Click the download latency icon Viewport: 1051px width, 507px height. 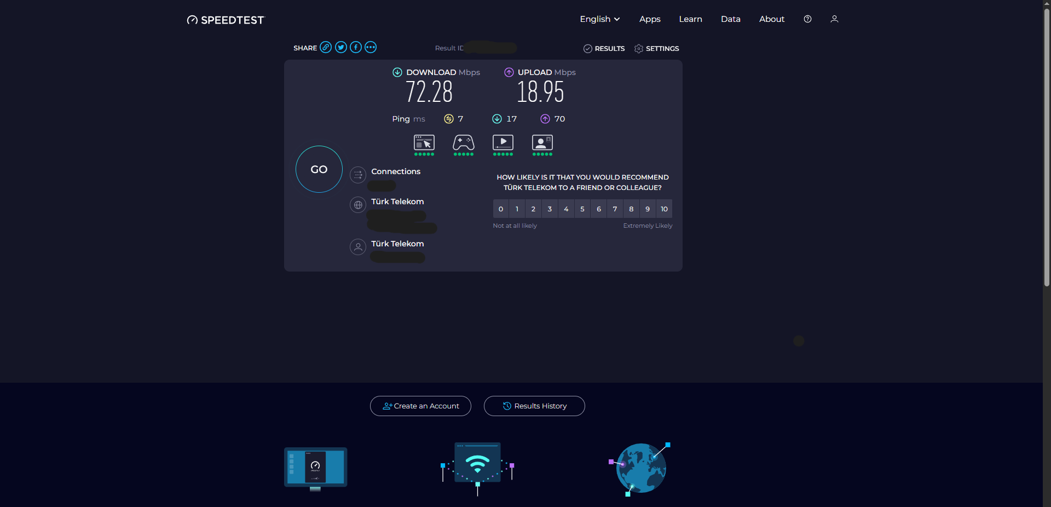(497, 119)
